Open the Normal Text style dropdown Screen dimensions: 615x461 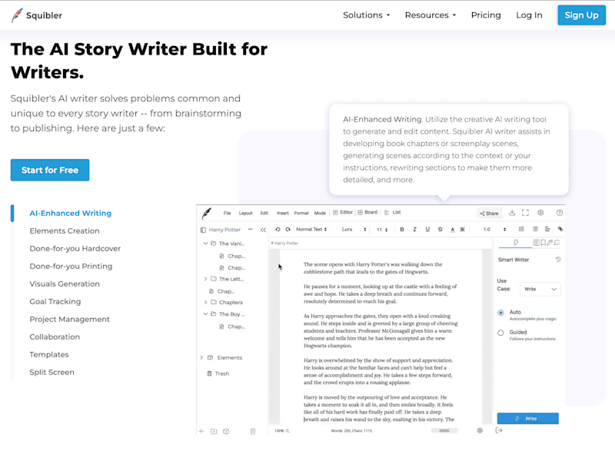coord(311,229)
